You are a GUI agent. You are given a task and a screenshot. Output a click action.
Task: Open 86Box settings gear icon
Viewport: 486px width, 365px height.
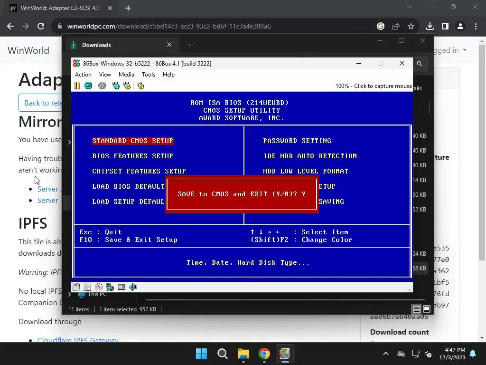tap(140, 86)
